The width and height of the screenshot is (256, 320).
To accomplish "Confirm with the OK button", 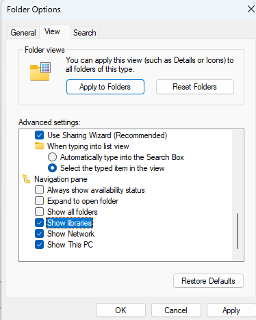I will tap(120, 310).
